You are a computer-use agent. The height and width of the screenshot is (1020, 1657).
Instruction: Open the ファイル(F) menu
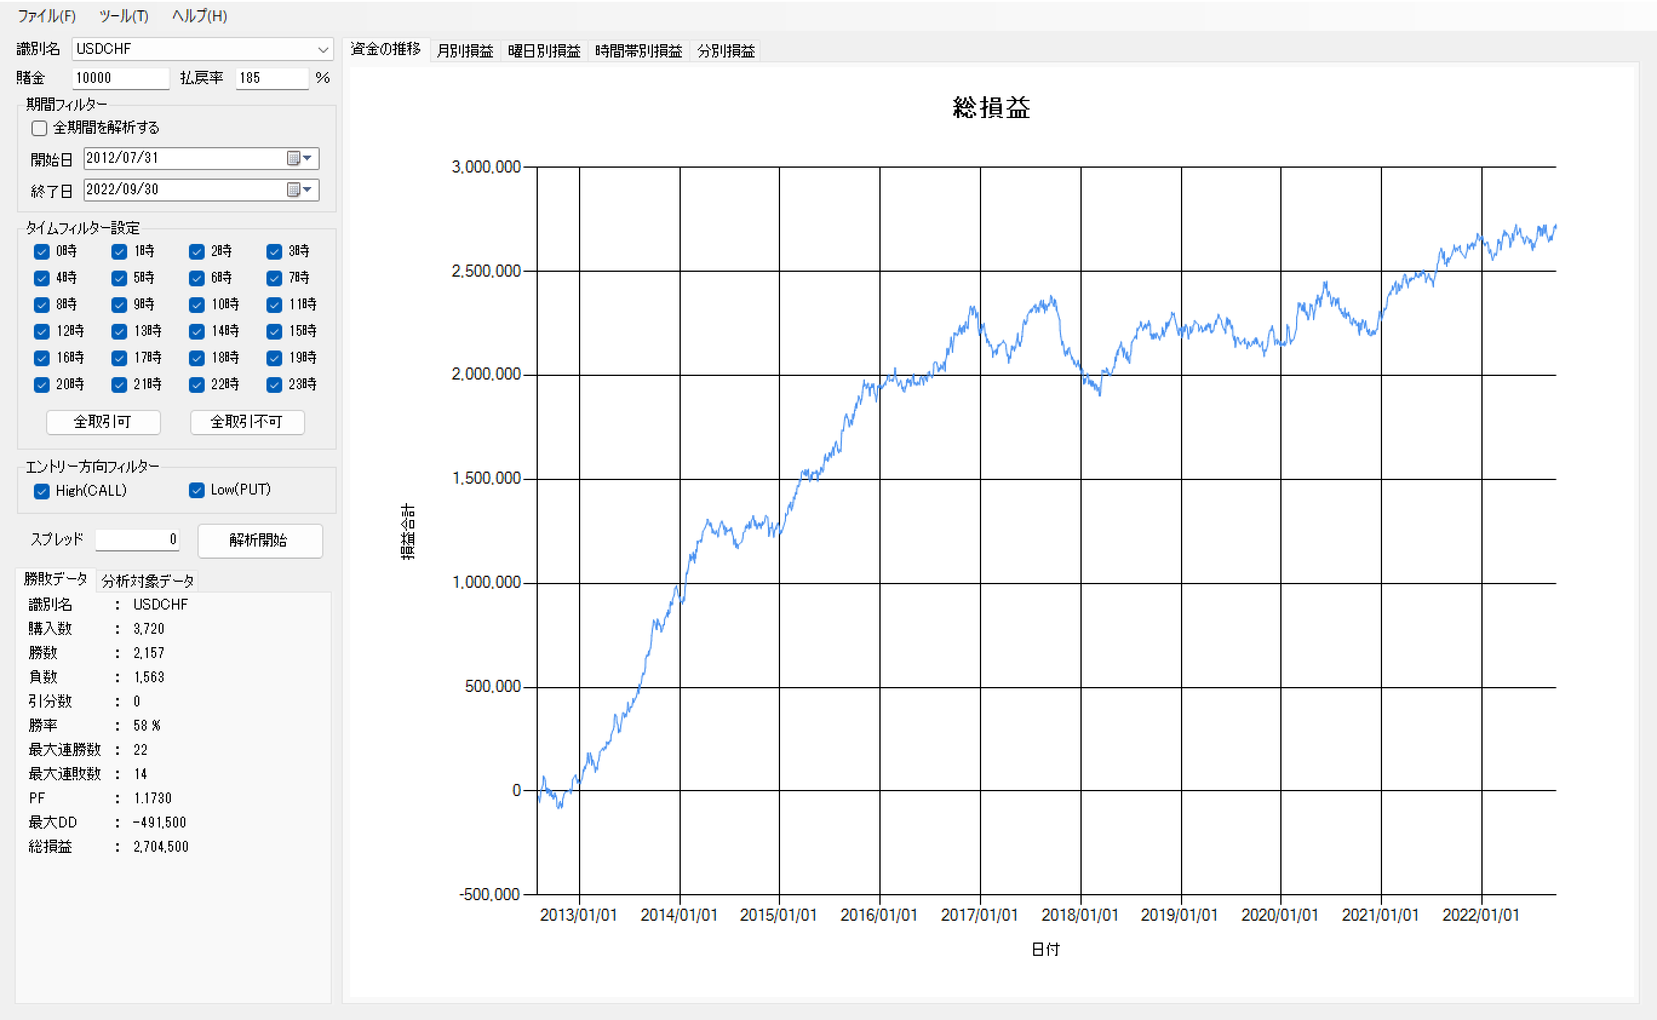[46, 16]
